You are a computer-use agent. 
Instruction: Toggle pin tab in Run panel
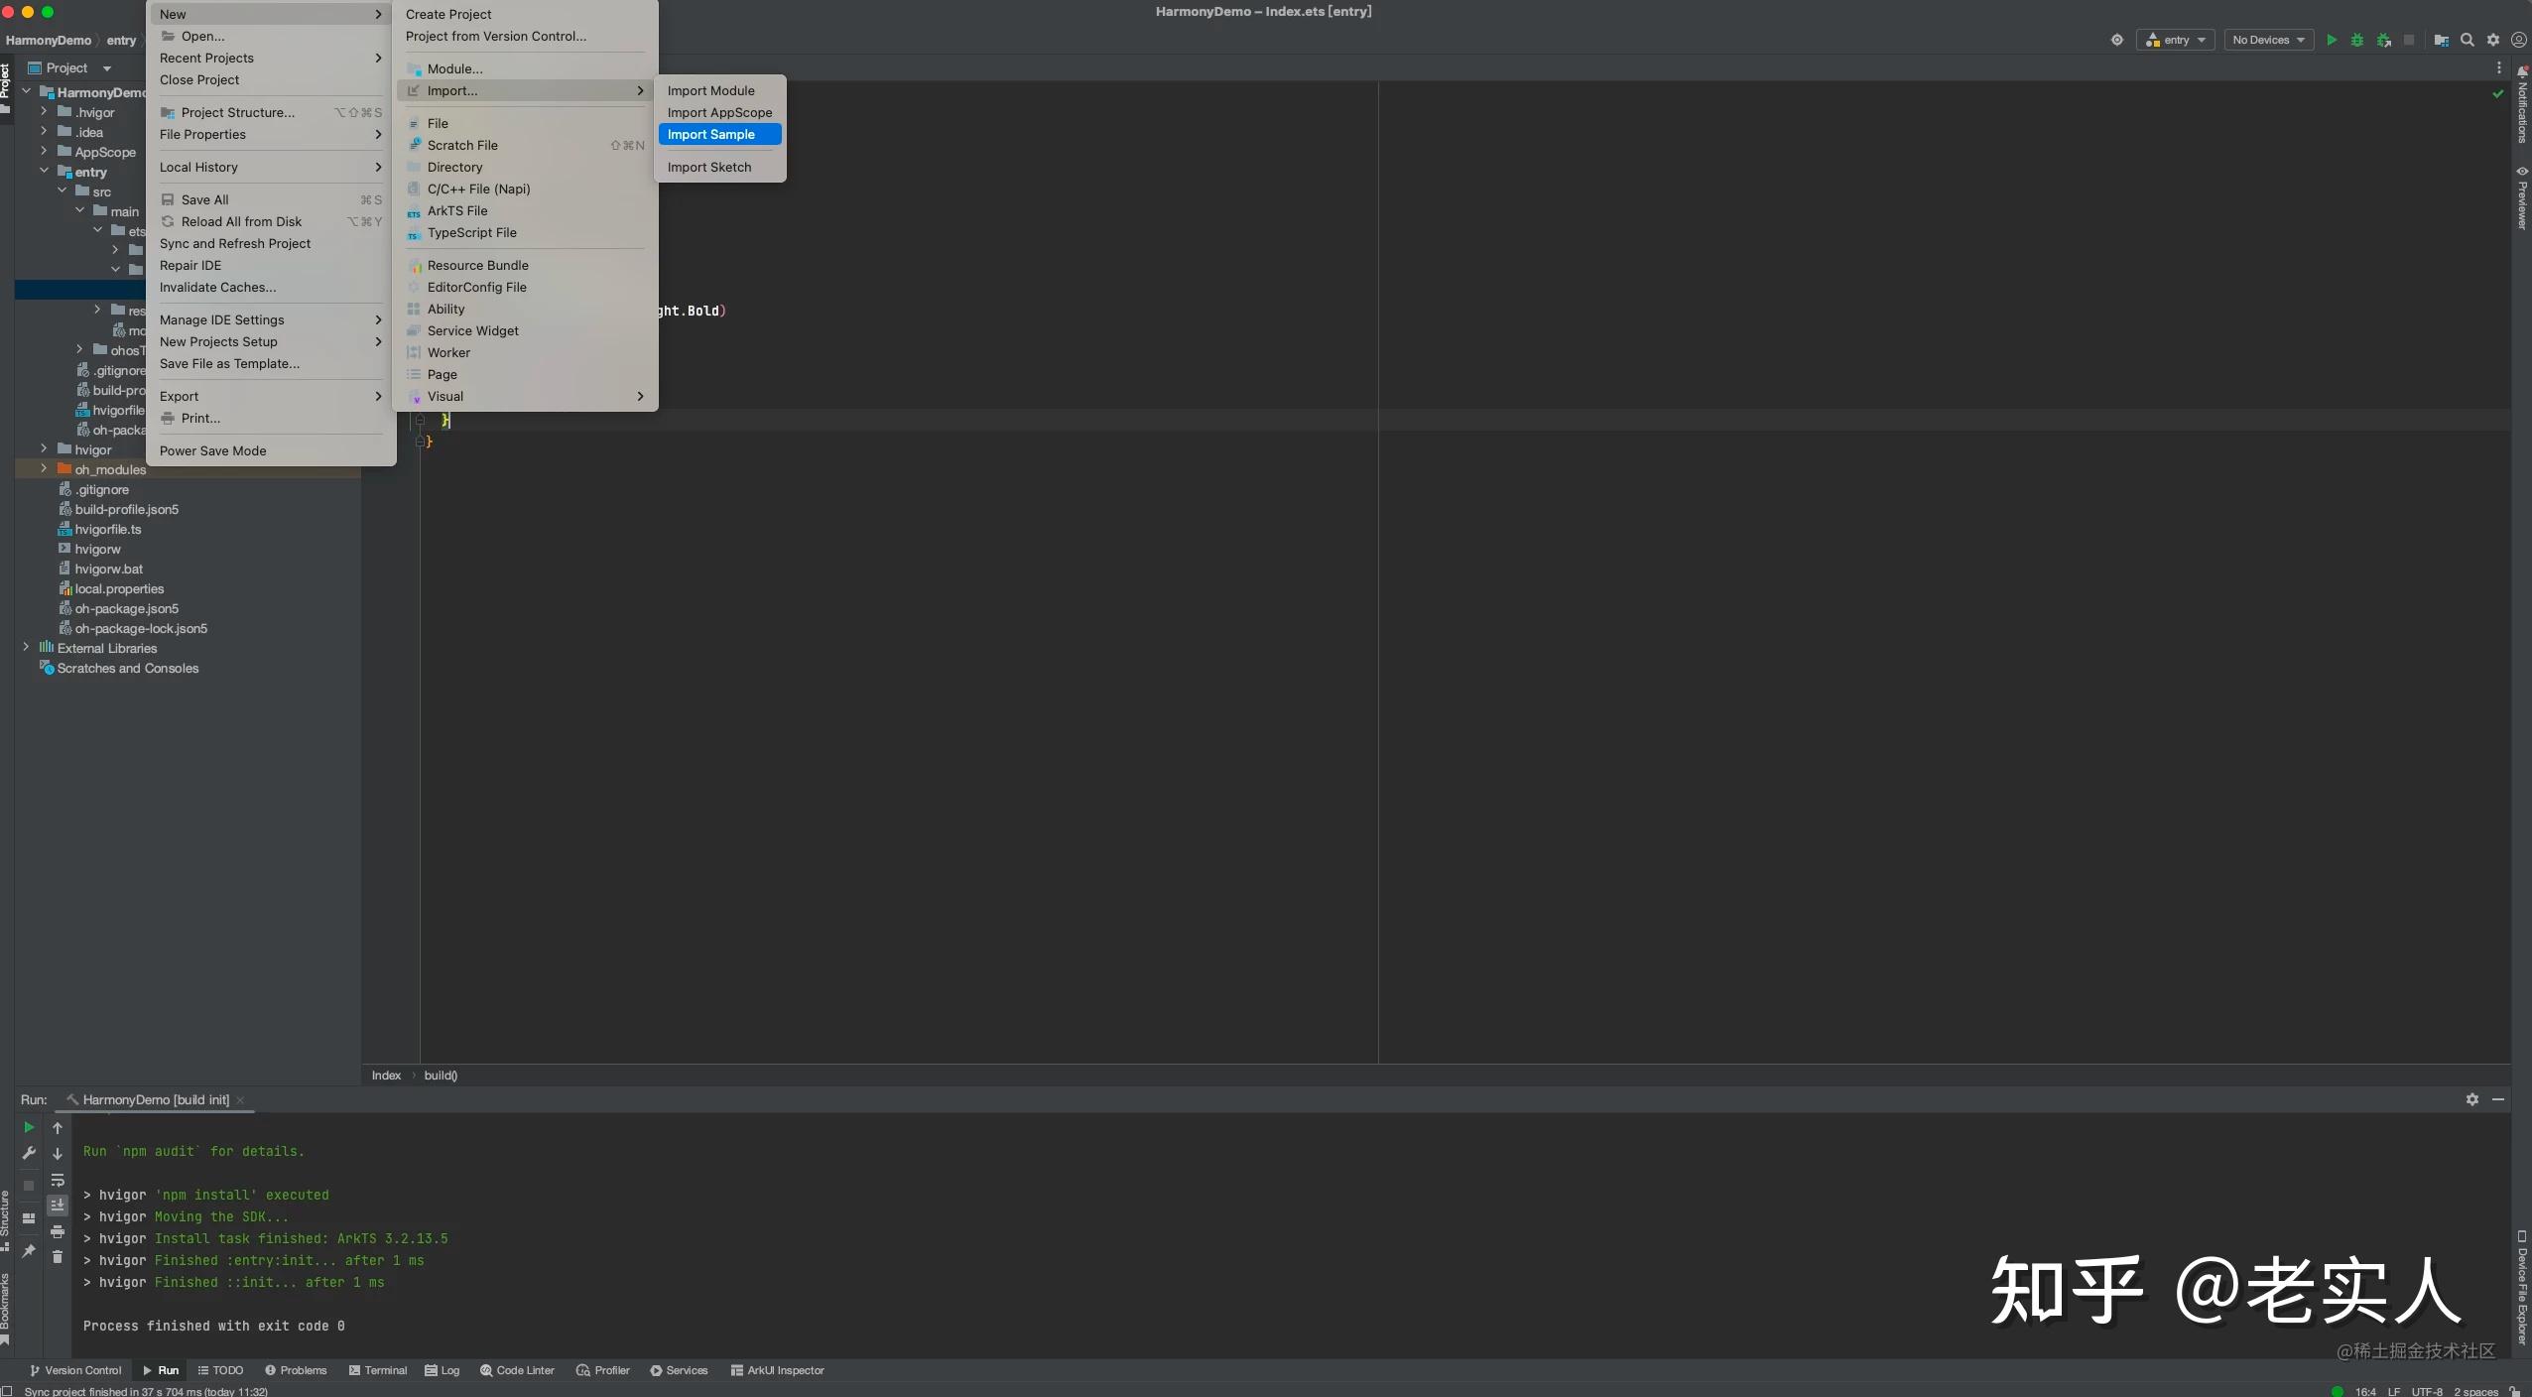pos(29,1251)
